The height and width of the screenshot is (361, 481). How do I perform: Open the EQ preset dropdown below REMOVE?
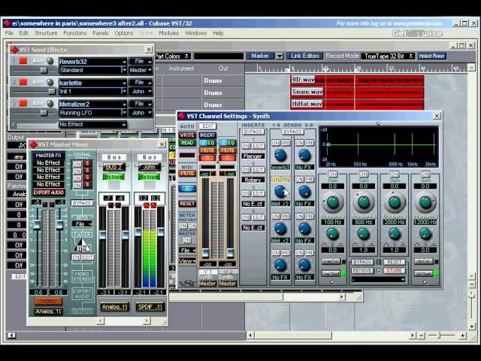click(x=378, y=280)
